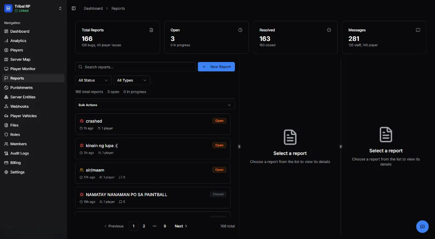Click the Server Entities cubes icon
435x239 pixels.
tap(6, 97)
